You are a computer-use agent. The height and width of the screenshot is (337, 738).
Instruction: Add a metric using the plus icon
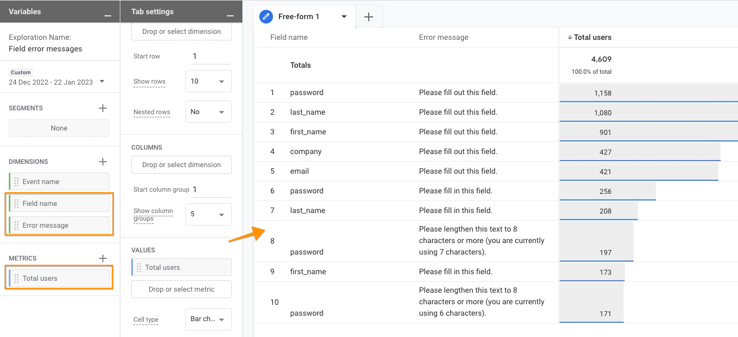click(x=102, y=258)
